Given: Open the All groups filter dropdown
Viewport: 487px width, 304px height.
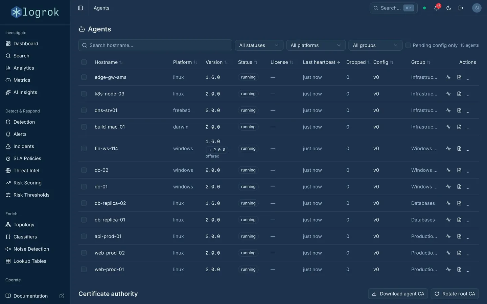Looking at the screenshot, I should 375,45.
